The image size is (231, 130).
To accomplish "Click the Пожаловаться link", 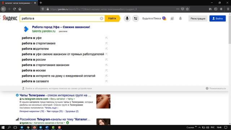I will (216, 88).
